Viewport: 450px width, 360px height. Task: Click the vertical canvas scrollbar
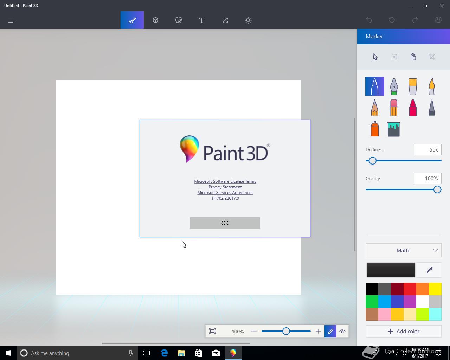[x=355, y=185]
